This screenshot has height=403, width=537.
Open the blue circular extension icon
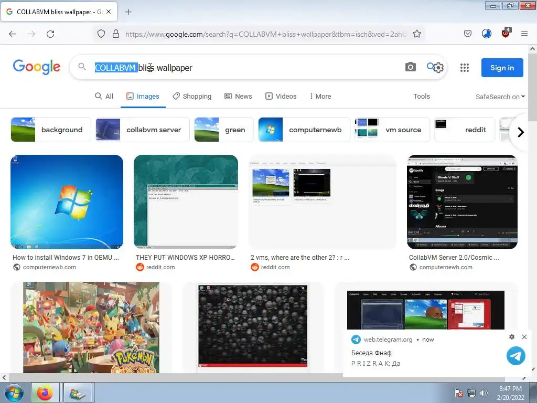487,34
